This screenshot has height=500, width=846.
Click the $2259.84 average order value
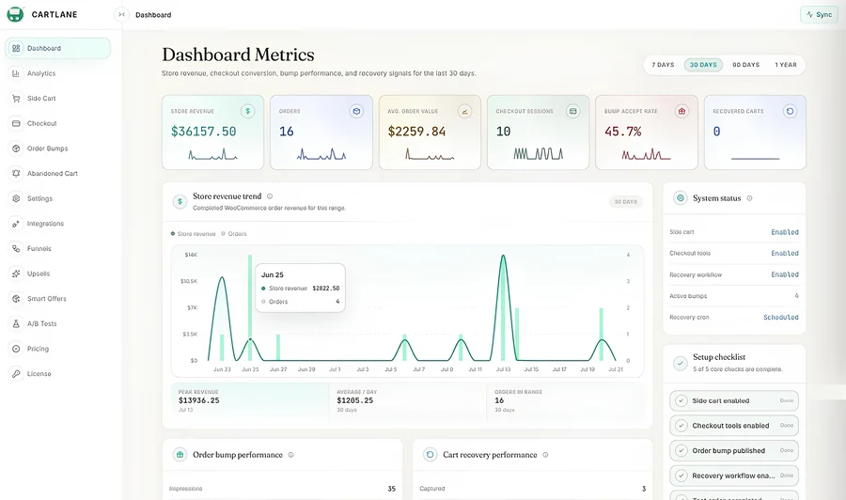(x=416, y=132)
